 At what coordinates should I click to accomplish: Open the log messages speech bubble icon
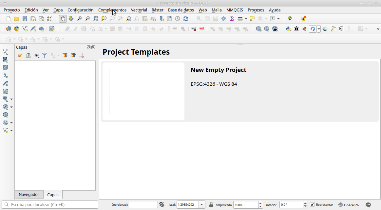(368, 205)
